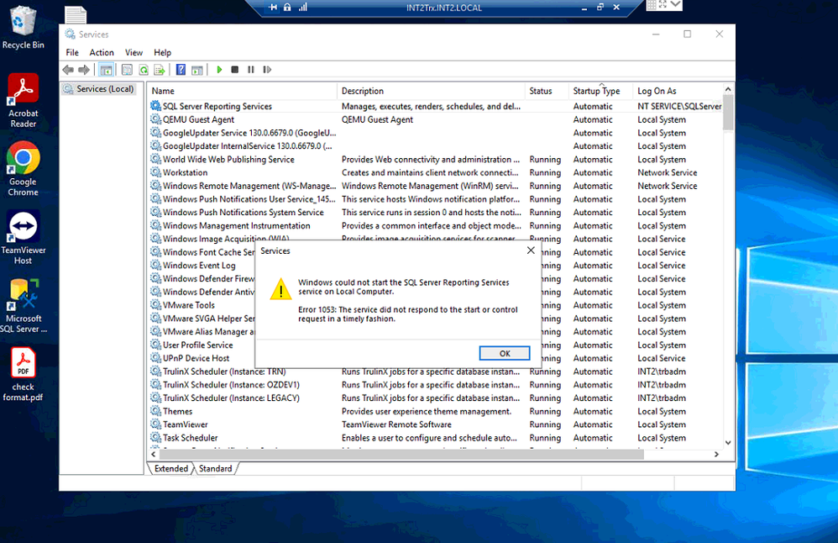Viewport: 838px width, 543px height.
Task: Expand the chevron dropdown at top right
Action: coord(676,5)
